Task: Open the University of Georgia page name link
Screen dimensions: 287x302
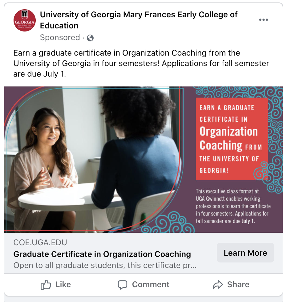Action: click(x=139, y=15)
